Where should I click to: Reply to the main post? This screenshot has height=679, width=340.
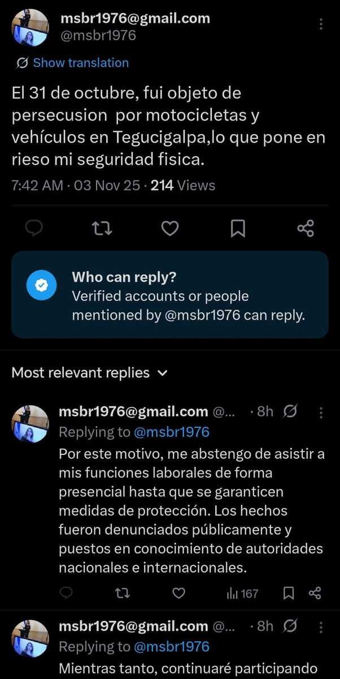coord(35,228)
